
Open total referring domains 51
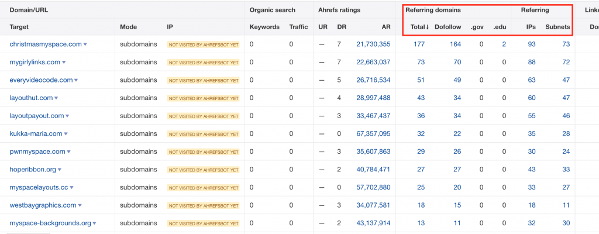[421, 80]
